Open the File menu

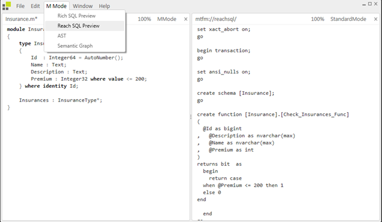[x=20, y=6]
